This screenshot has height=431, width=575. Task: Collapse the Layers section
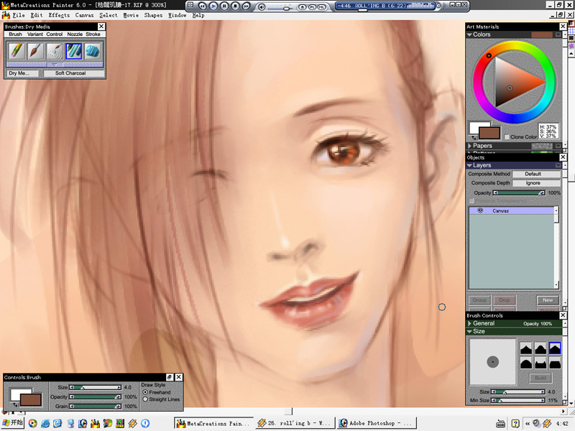(469, 165)
